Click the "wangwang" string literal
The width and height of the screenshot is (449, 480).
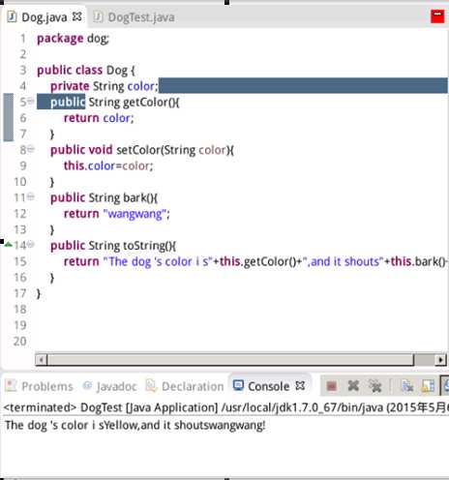click(135, 214)
